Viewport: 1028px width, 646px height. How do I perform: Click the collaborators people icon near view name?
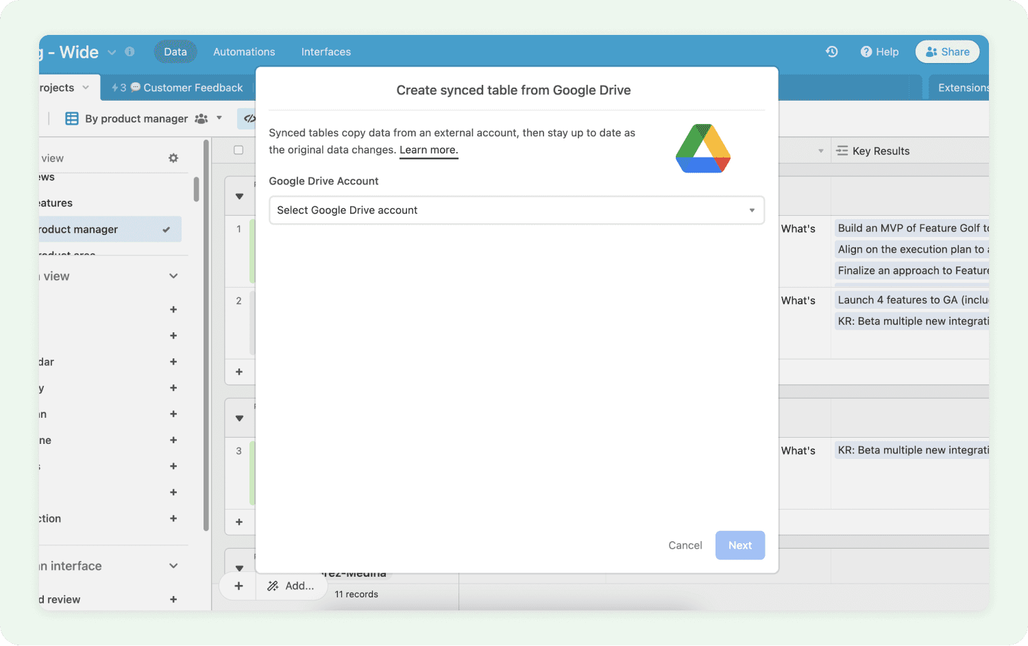(x=201, y=119)
